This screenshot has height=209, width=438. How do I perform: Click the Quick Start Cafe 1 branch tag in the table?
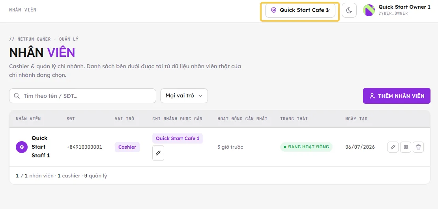pyautogui.click(x=178, y=138)
